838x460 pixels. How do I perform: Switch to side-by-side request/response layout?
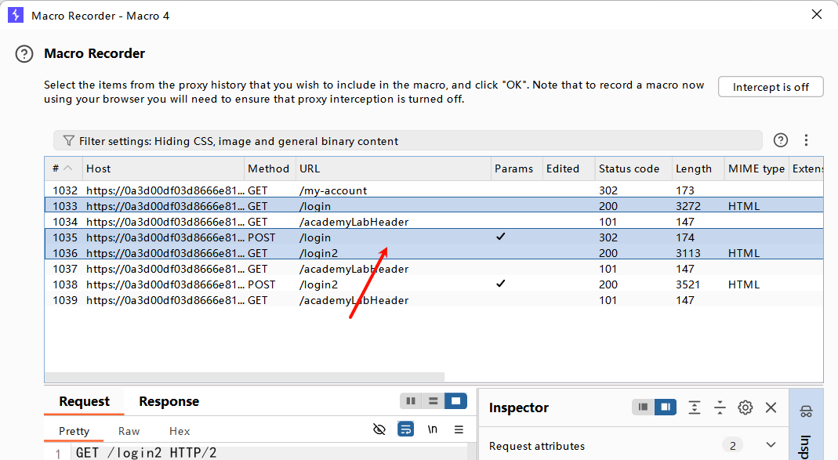[x=411, y=401]
